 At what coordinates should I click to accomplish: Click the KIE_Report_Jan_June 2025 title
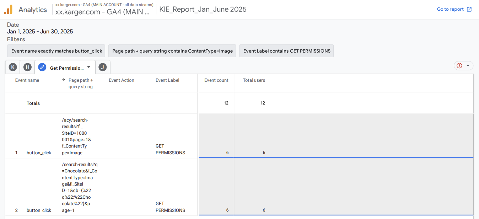pyautogui.click(x=203, y=10)
